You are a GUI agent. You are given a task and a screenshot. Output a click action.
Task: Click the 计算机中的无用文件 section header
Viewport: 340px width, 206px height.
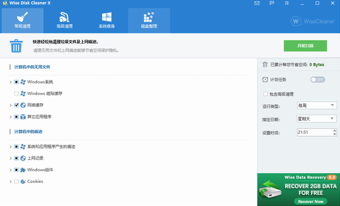point(32,67)
